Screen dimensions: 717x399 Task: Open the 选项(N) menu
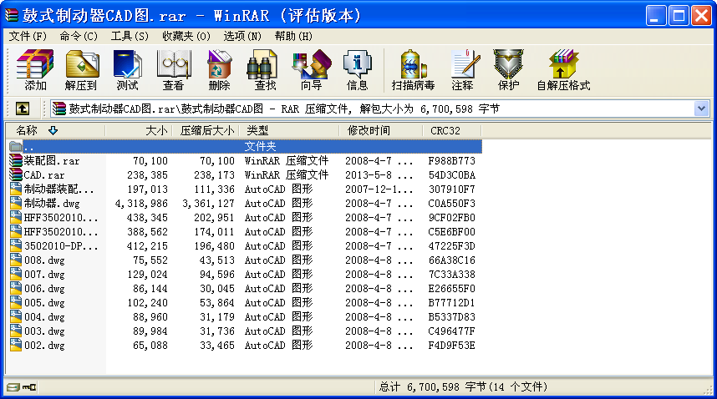point(242,36)
